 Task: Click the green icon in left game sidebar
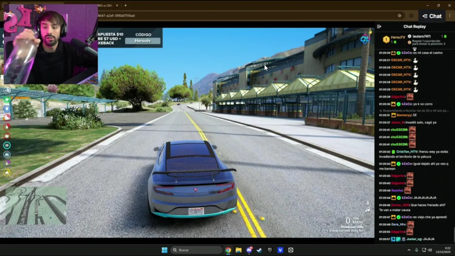pos(7,100)
